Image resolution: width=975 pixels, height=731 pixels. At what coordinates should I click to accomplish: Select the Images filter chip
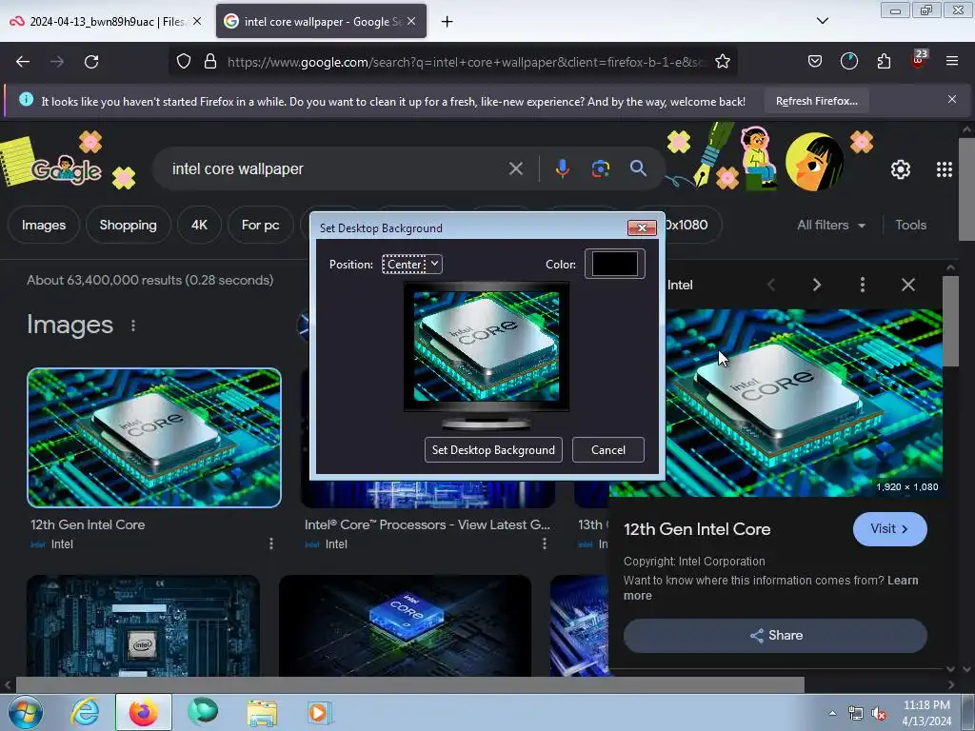pyautogui.click(x=44, y=225)
